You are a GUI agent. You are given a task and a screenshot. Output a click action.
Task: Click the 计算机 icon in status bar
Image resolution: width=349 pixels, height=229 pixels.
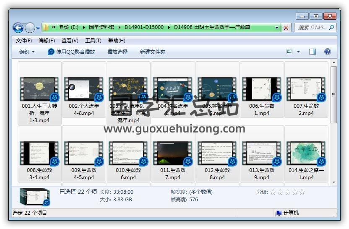tap(278, 213)
